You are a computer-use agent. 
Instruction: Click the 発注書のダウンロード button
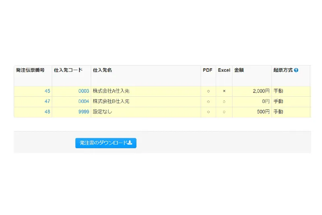click(106, 143)
